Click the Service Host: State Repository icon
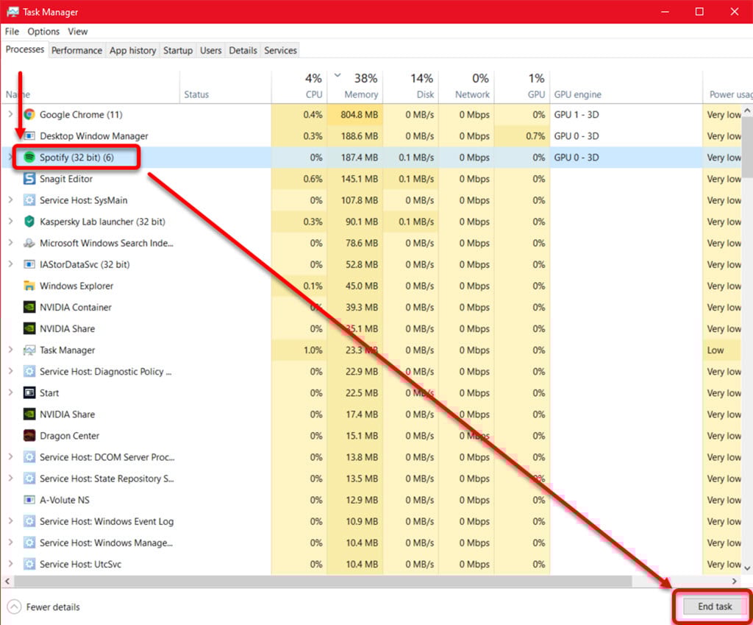The height and width of the screenshot is (625, 753). [29, 479]
